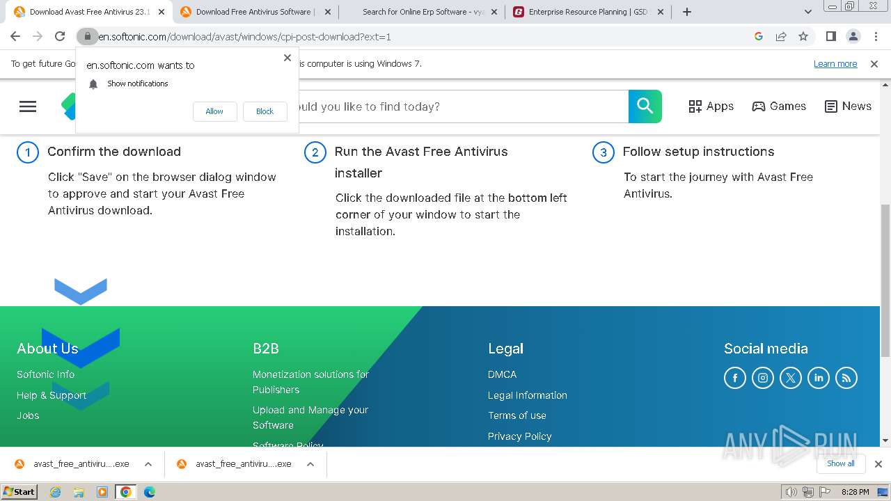This screenshot has height=501, width=891.
Task: Open the DMCA link
Action: click(502, 374)
